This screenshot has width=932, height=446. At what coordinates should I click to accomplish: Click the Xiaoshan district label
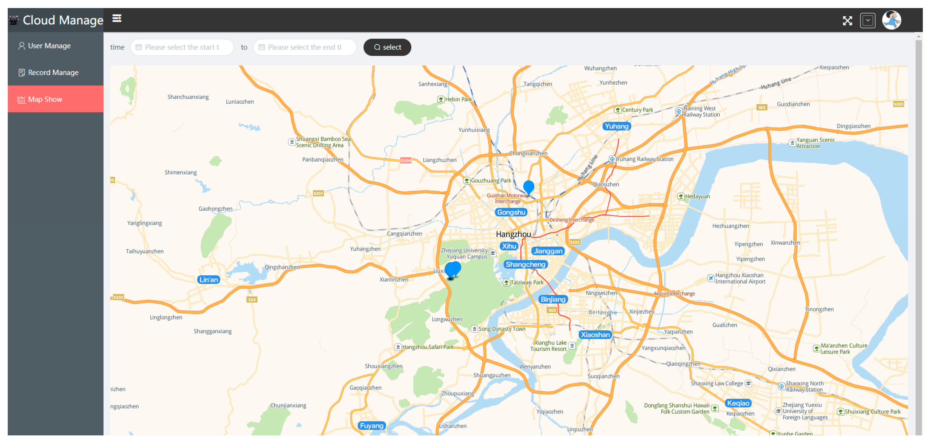click(x=595, y=335)
